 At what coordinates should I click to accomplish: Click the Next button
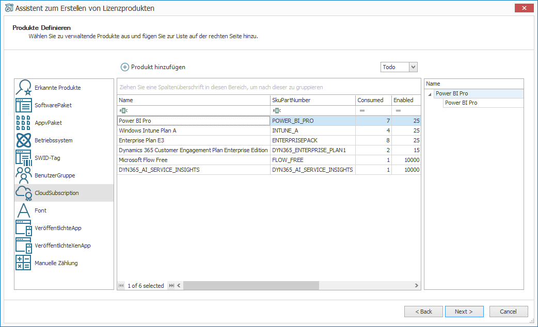click(464, 312)
